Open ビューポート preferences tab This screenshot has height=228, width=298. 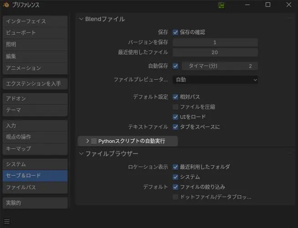35,33
